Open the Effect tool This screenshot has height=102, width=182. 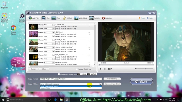67,18
